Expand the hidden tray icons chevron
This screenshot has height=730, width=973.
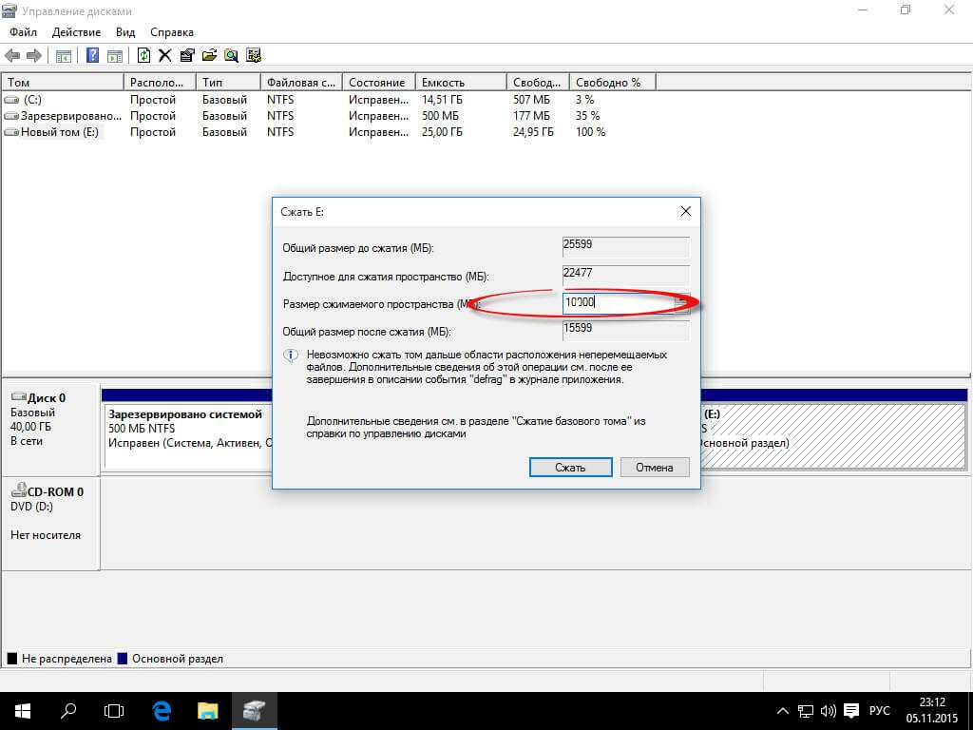[783, 711]
